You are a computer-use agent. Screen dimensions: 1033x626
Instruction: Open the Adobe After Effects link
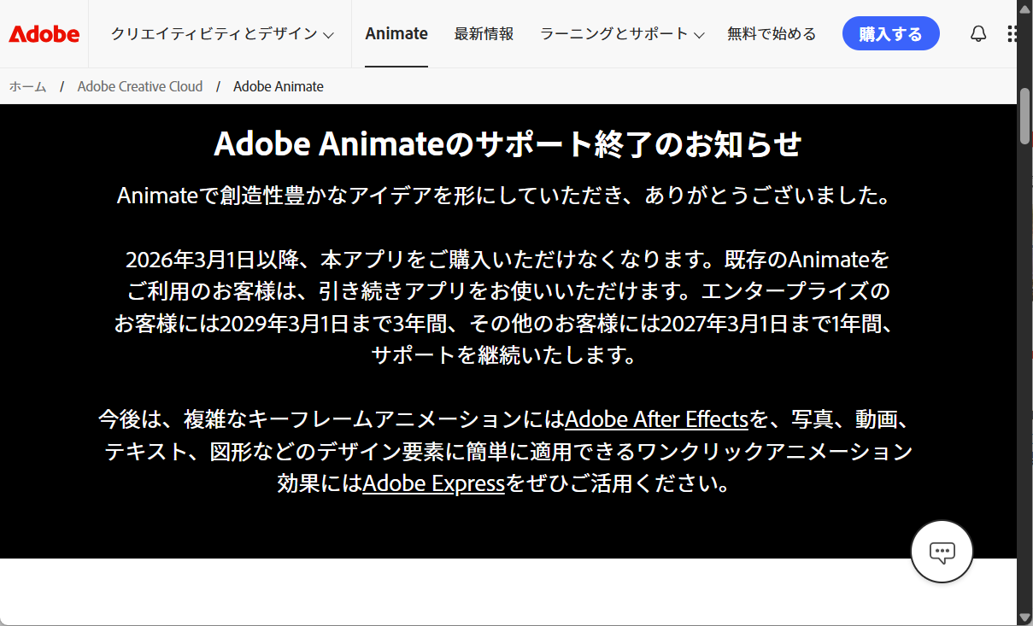click(658, 419)
